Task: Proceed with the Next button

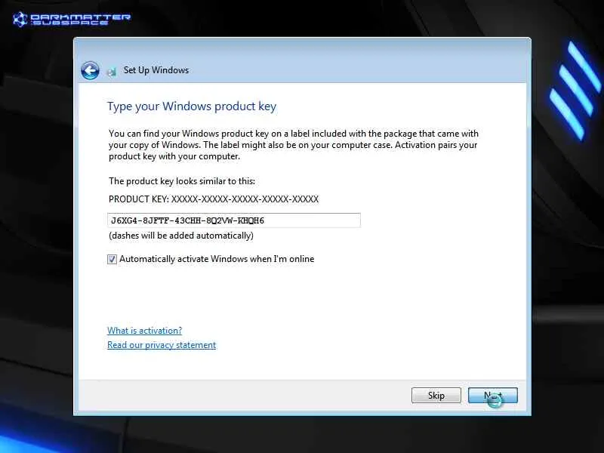Action: tap(493, 395)
